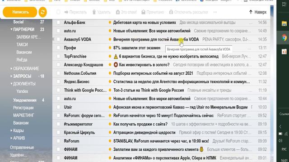Click three-dots on Think with Google row

[250, 91]
